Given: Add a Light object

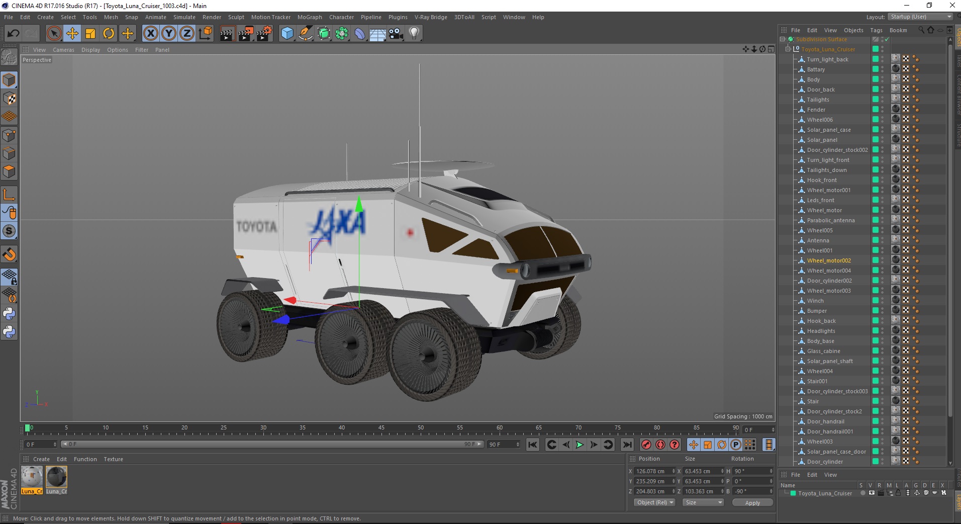Looking at the screenshot, I should (x=414, y=34).
